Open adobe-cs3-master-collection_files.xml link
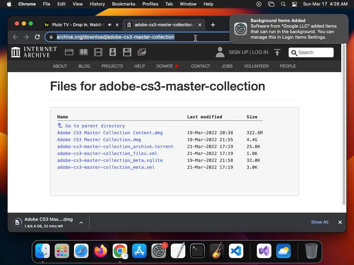 tap(107, 154)
